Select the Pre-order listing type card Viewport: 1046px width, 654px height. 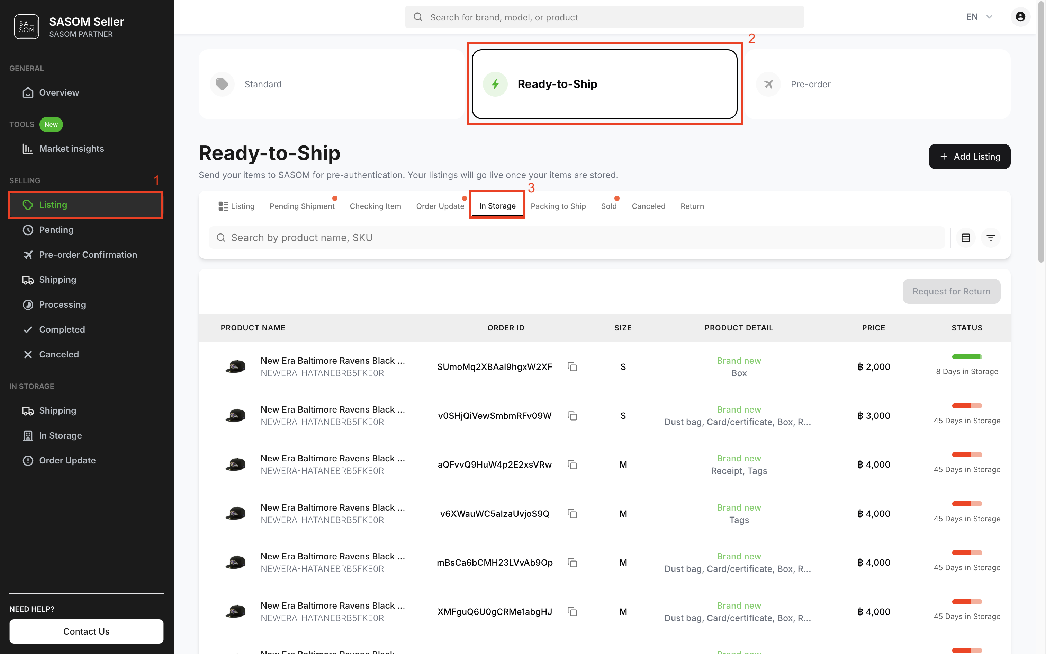(877, 84)
